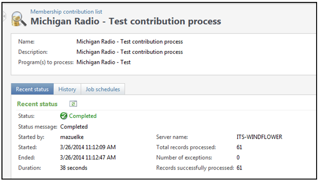Click the Started by value mazuelke
The height and width of the screenshot is (181, 319).
72,137
